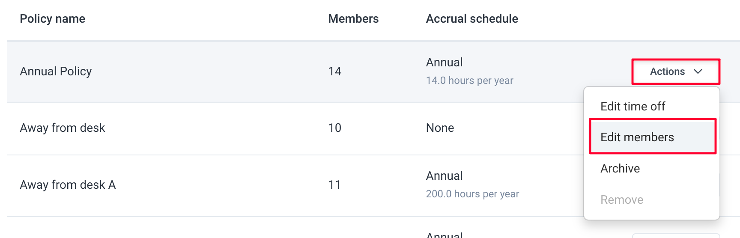740x238 pixels.
Task: Click the 11 members count for Away from desk A
Action: (334, 184)
